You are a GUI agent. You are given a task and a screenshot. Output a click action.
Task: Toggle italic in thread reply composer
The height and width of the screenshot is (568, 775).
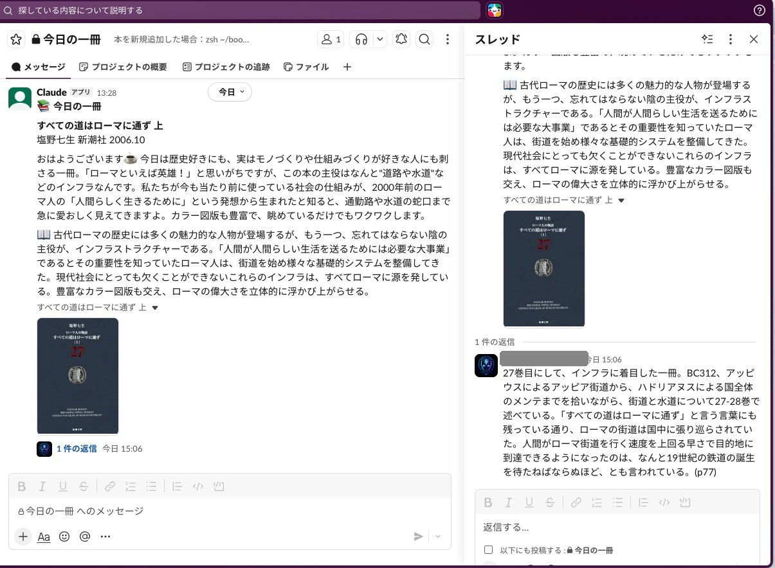[508, 502]
